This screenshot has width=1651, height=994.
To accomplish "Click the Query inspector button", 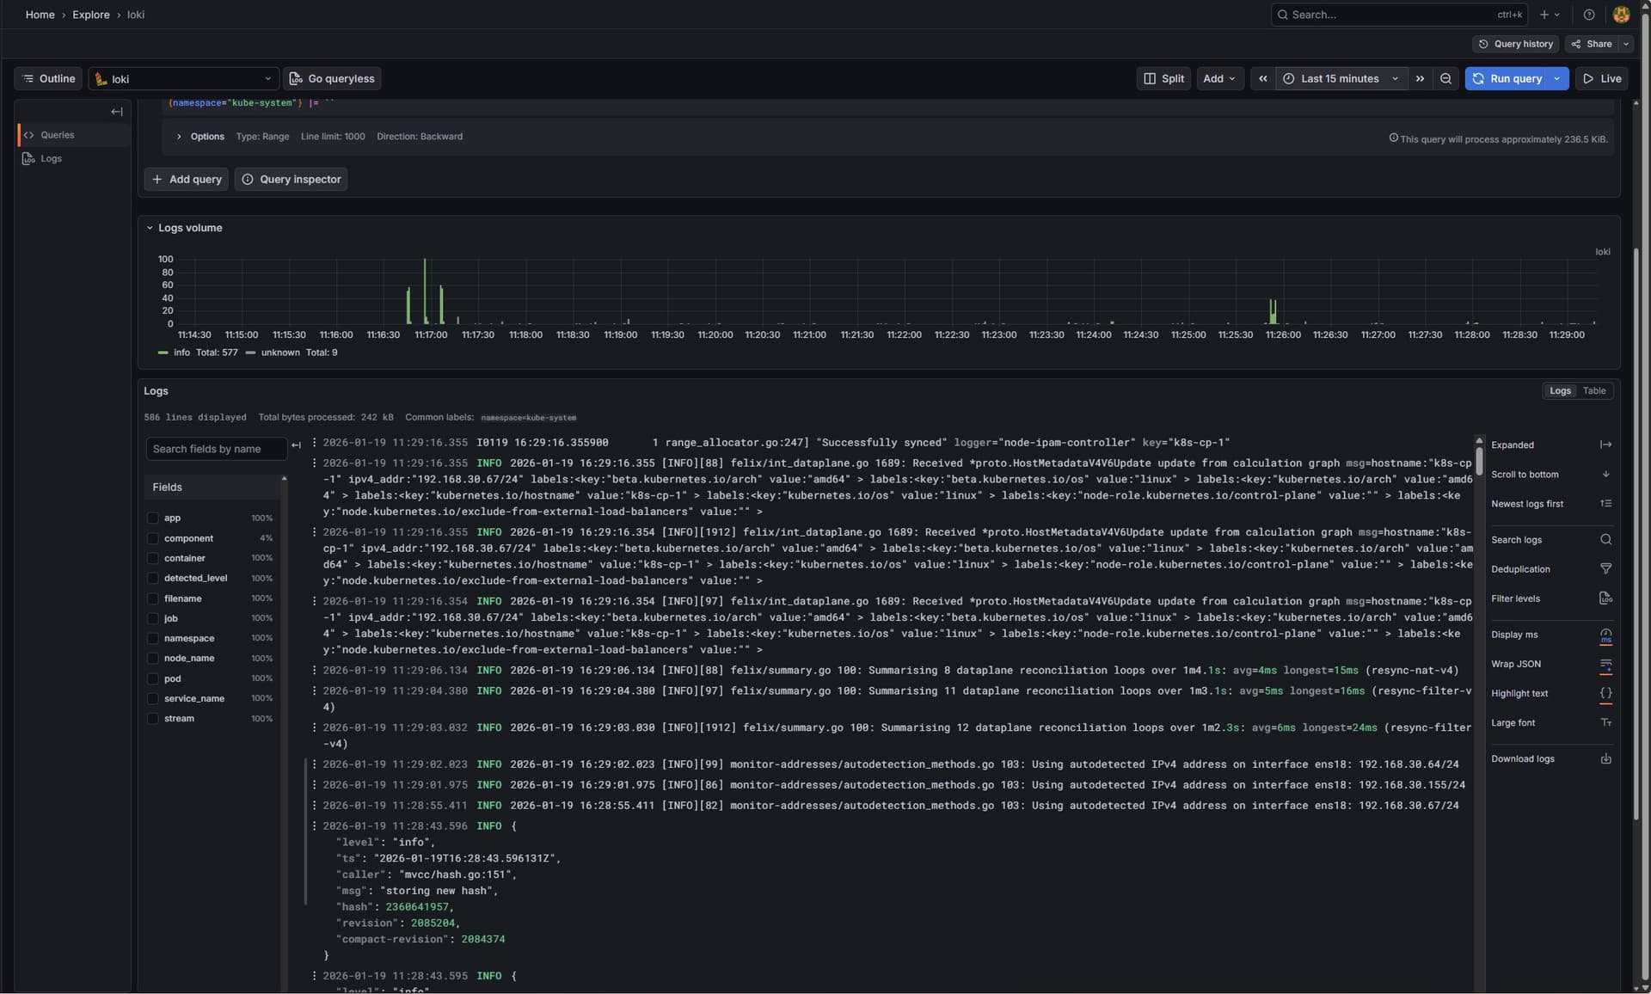I will pos(291,179).
